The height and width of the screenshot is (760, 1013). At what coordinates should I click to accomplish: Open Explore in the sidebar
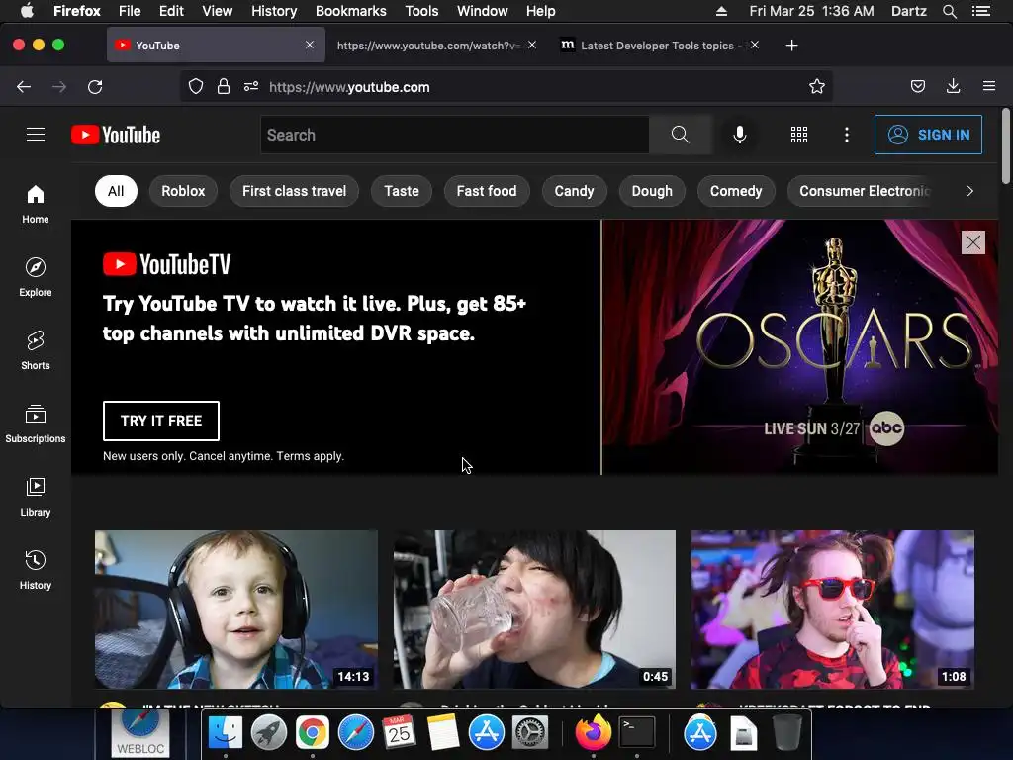click(36, 277)
